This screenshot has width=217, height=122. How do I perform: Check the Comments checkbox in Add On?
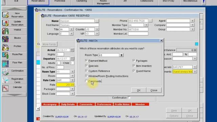coord(86,81)
